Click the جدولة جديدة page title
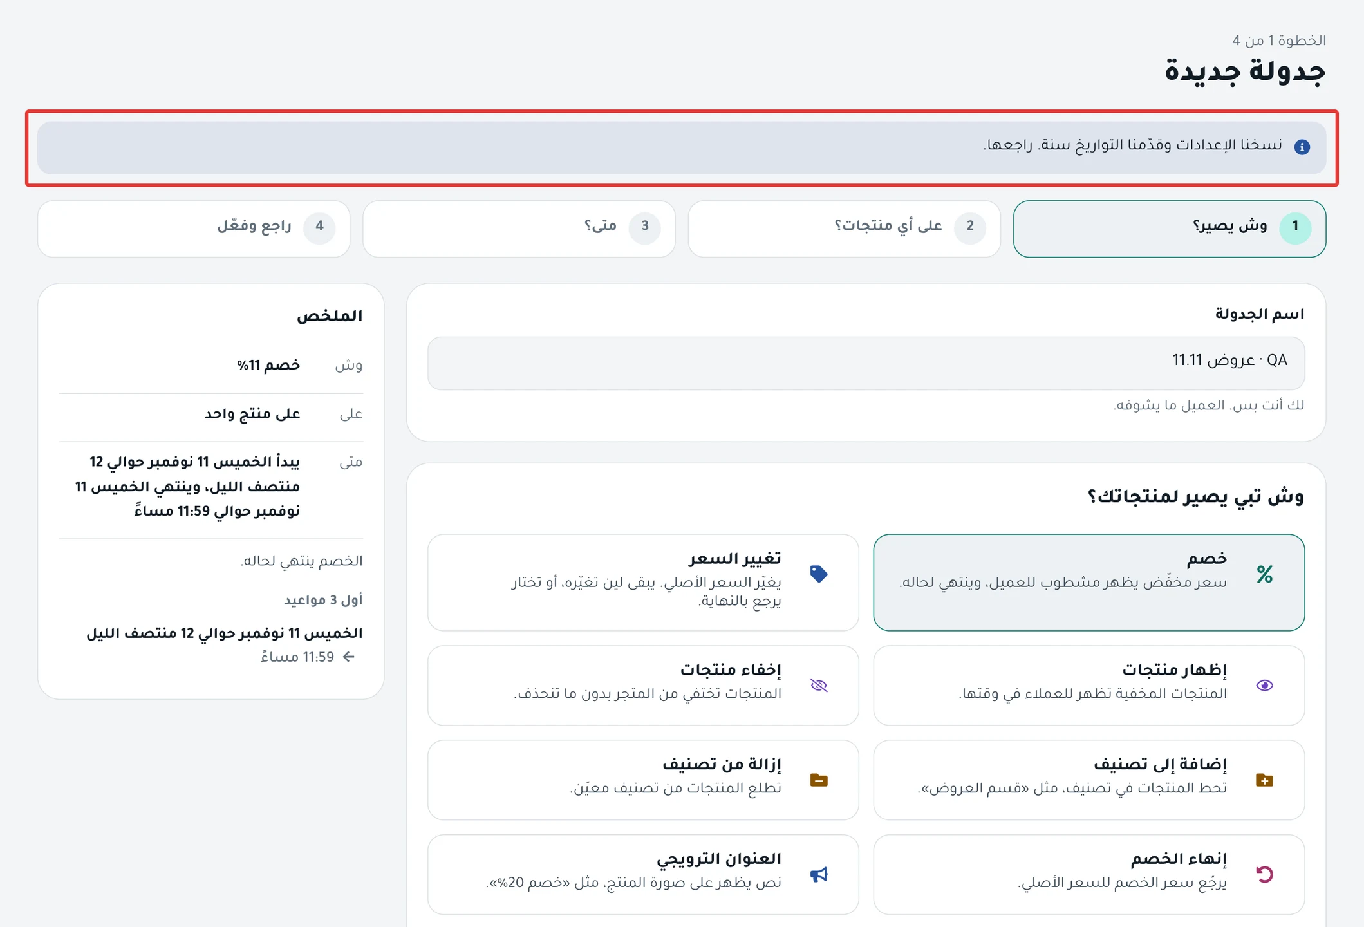 [1245, 71]
